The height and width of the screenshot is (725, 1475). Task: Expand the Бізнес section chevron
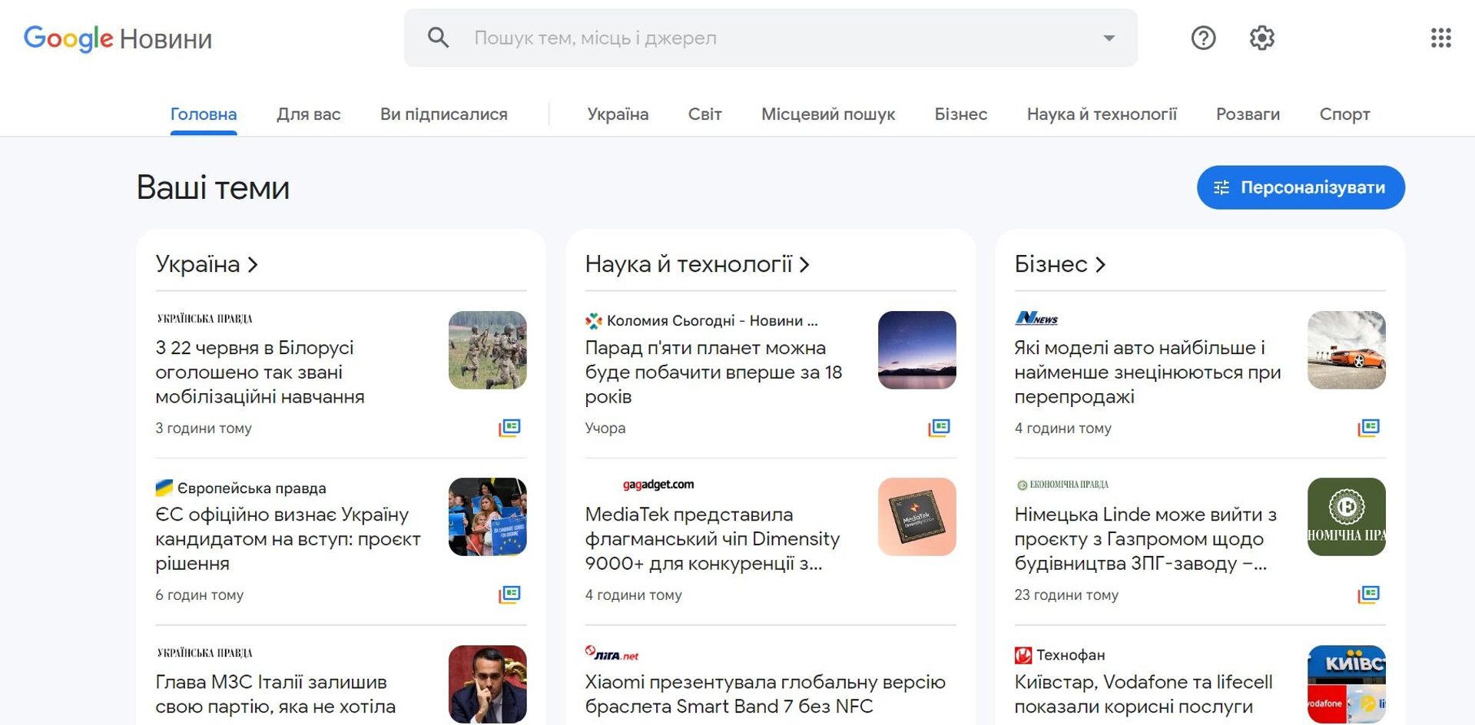pos(1100,265)
